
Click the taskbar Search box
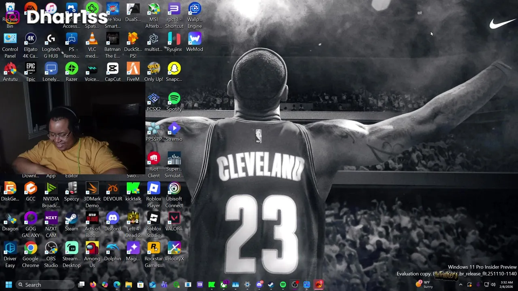pyautogui.click(x=45, y=285)
